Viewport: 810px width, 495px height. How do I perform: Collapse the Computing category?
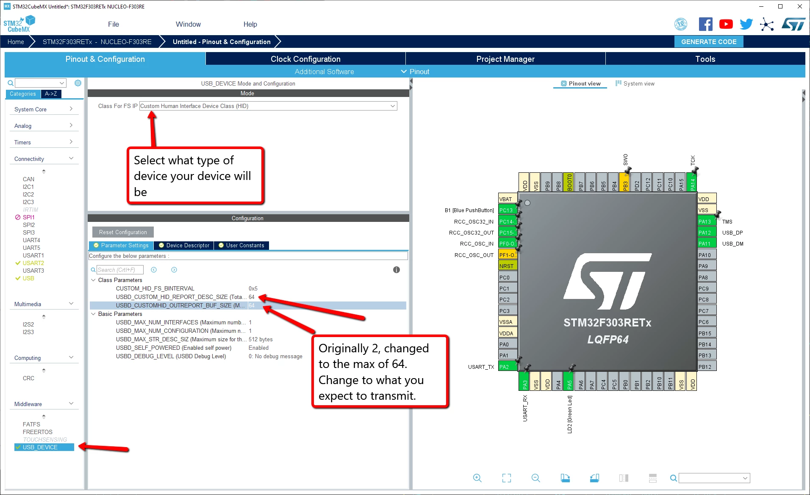[44, 358]
